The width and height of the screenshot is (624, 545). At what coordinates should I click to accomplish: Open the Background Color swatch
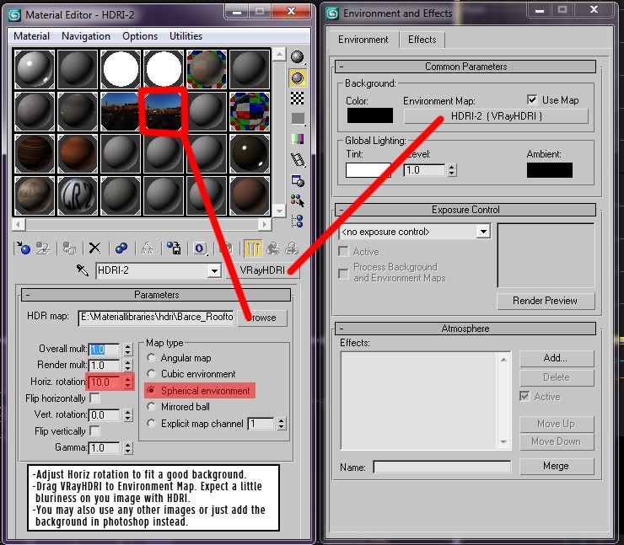369,115
